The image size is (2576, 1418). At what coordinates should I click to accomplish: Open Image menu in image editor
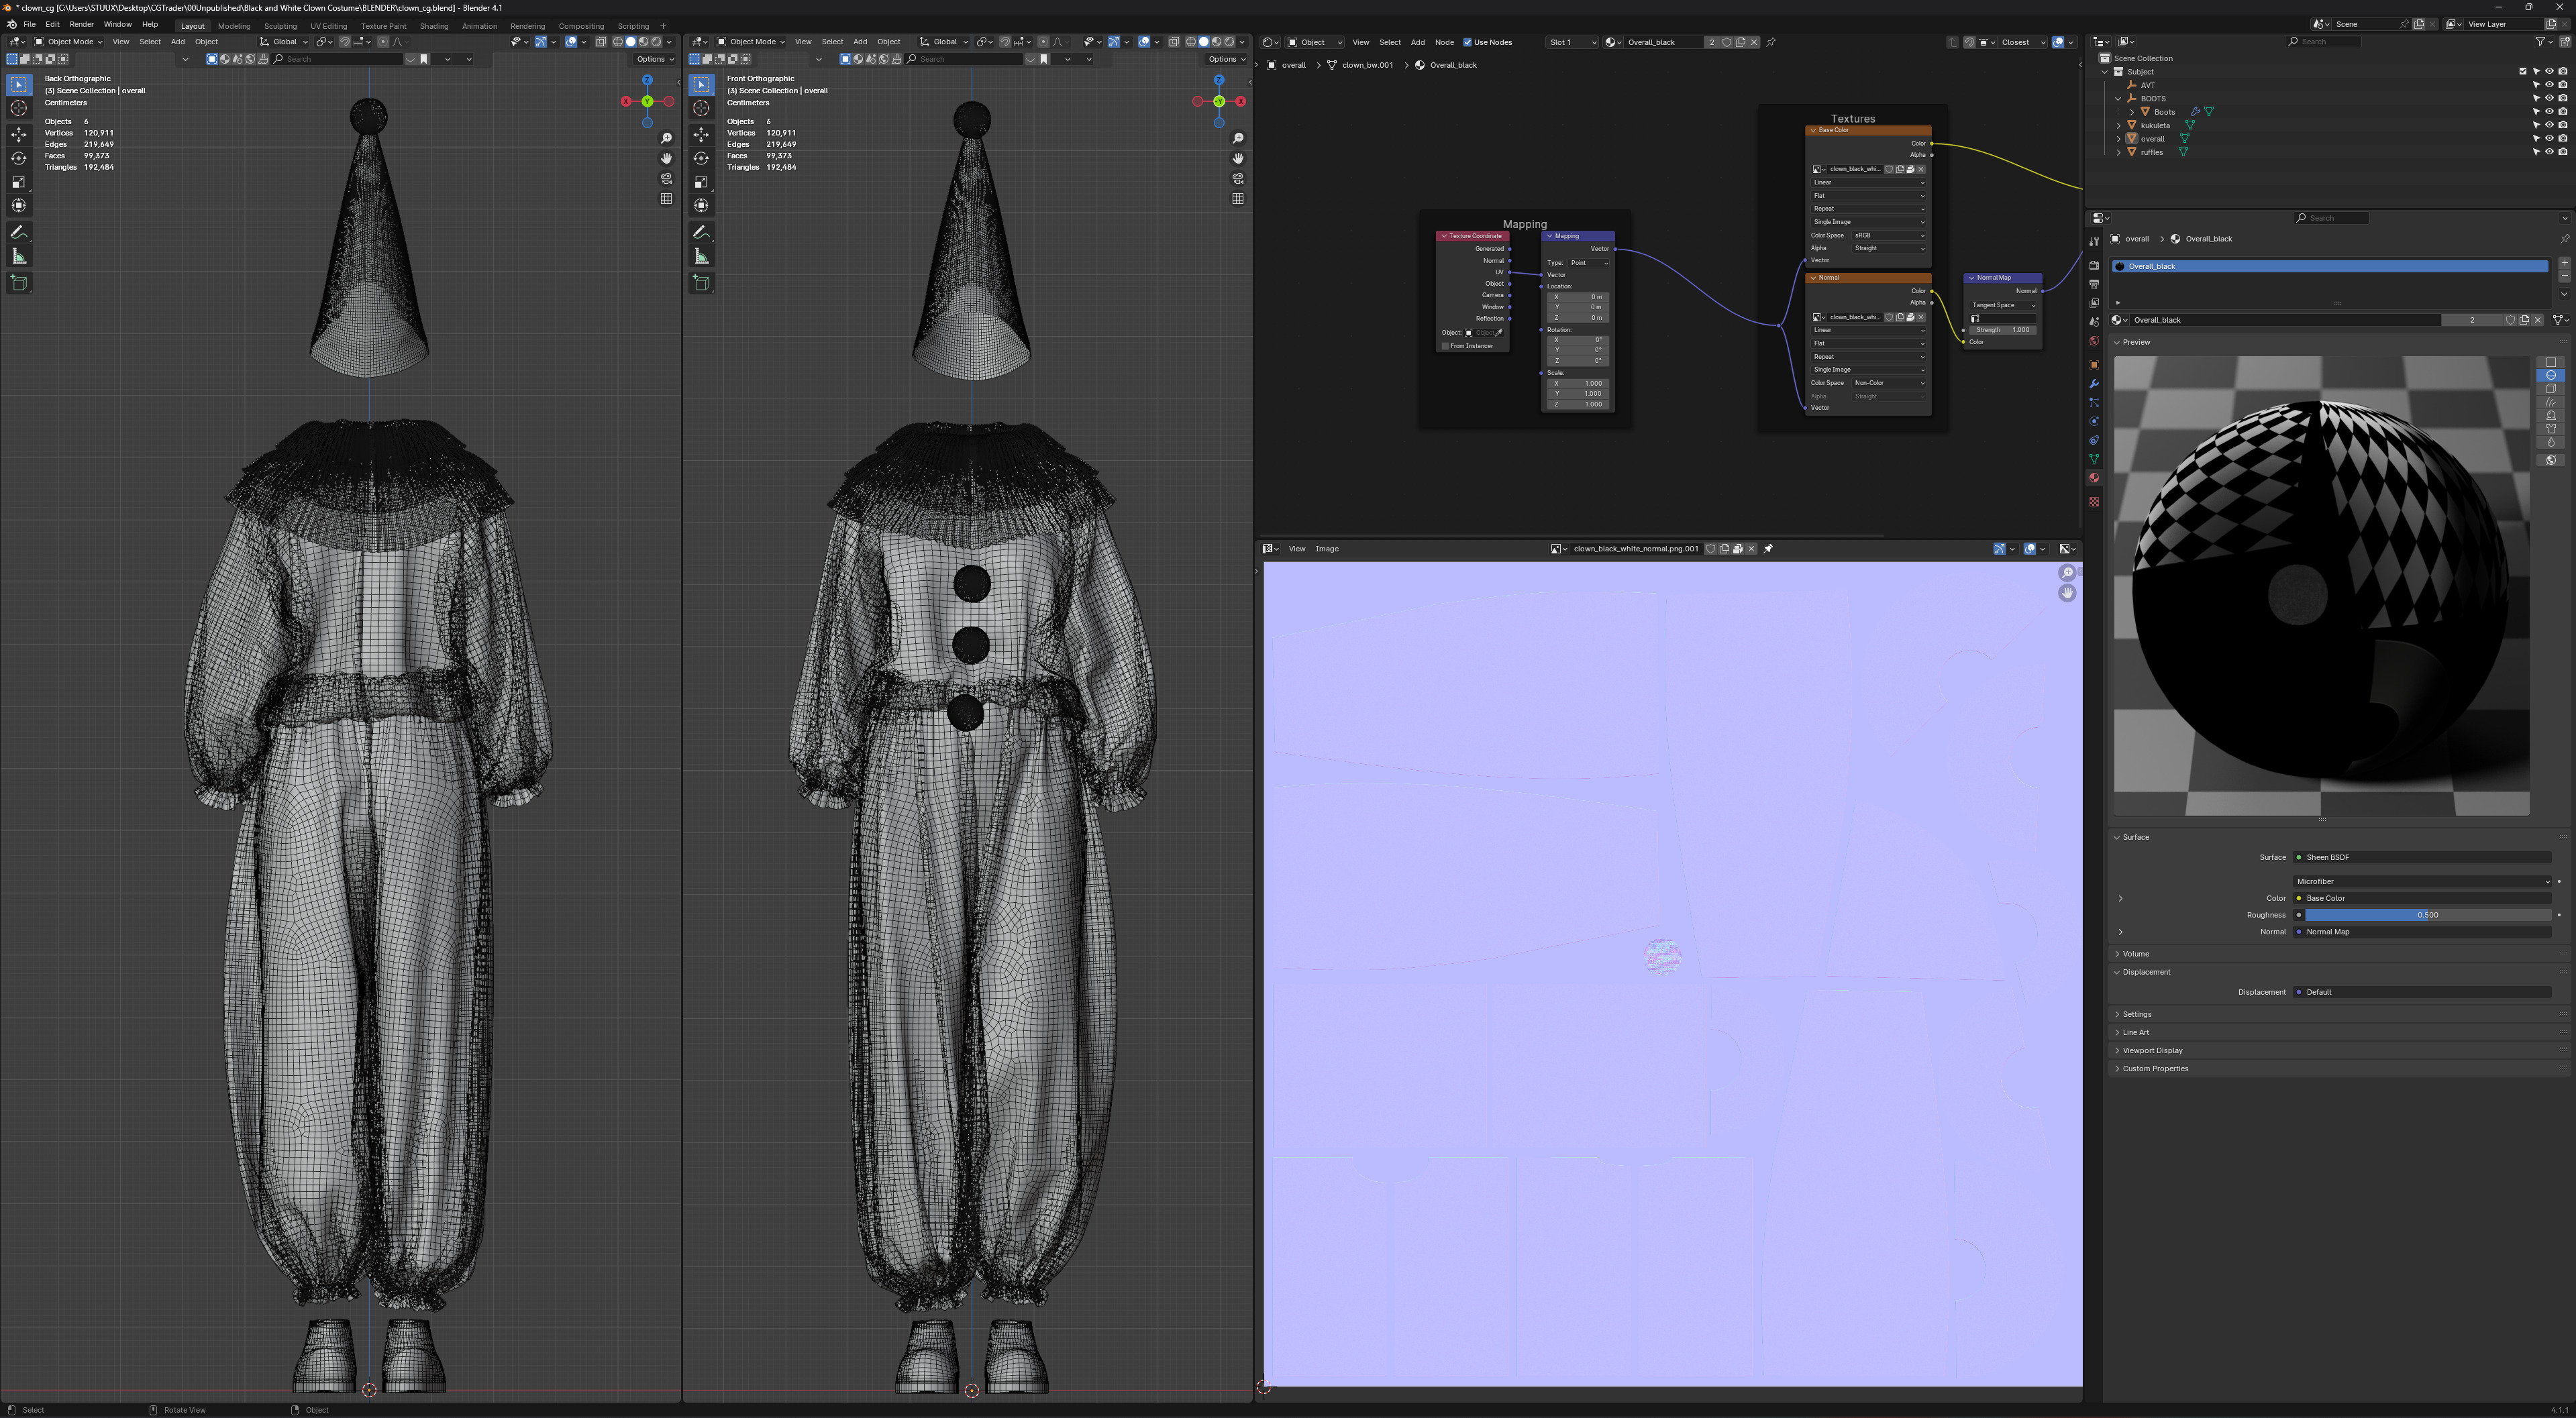1326,549
